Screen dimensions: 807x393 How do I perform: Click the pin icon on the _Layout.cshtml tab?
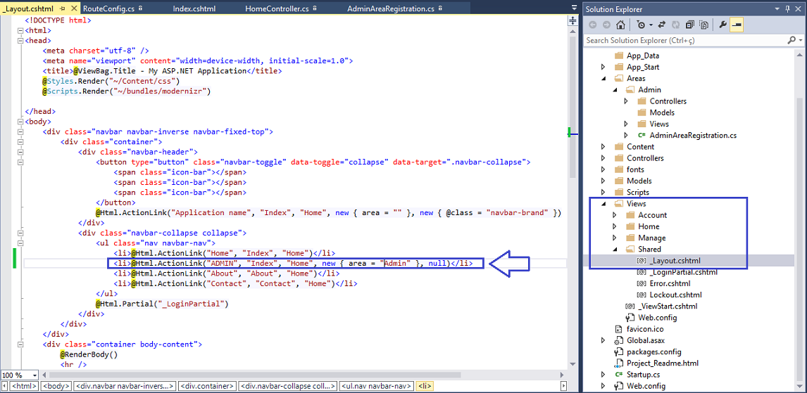63,9
